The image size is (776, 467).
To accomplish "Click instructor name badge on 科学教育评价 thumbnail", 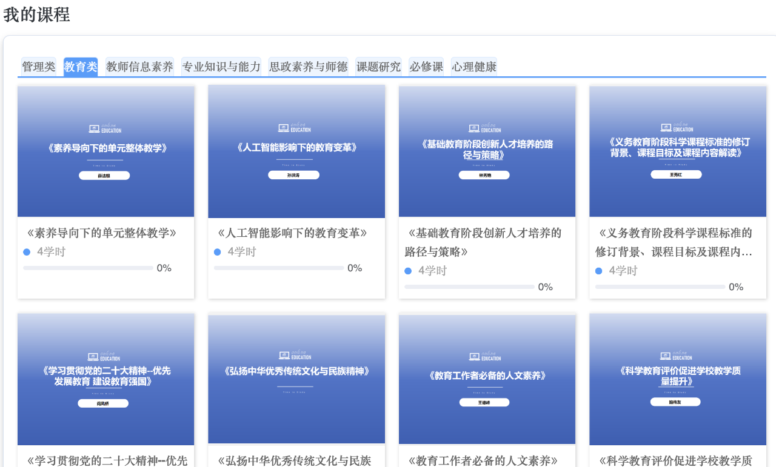I will 675,402.
